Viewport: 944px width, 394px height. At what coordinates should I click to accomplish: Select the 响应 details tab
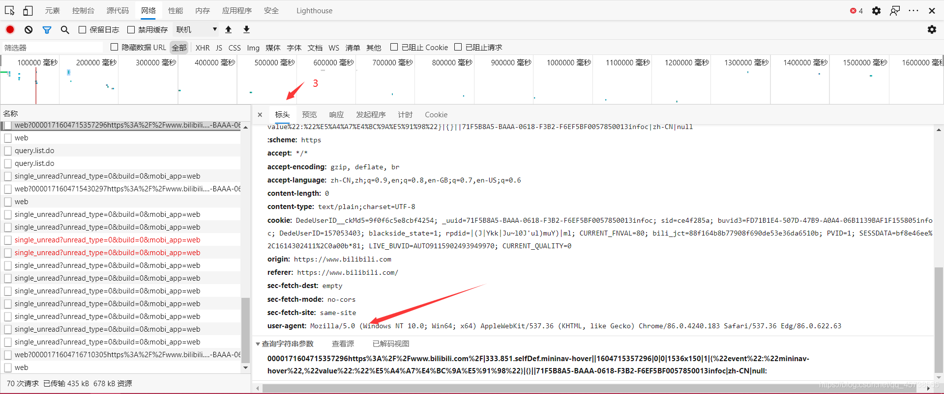(336, 114)
